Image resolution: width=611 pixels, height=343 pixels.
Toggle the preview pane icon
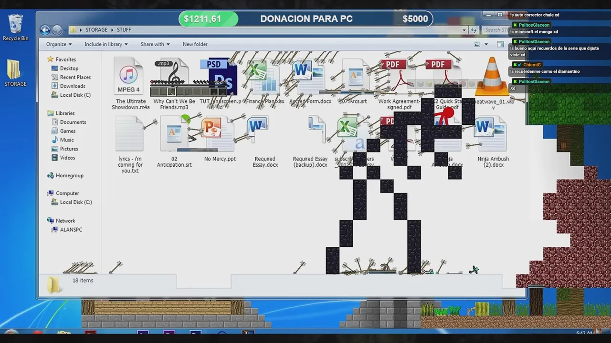pos(500,44)
